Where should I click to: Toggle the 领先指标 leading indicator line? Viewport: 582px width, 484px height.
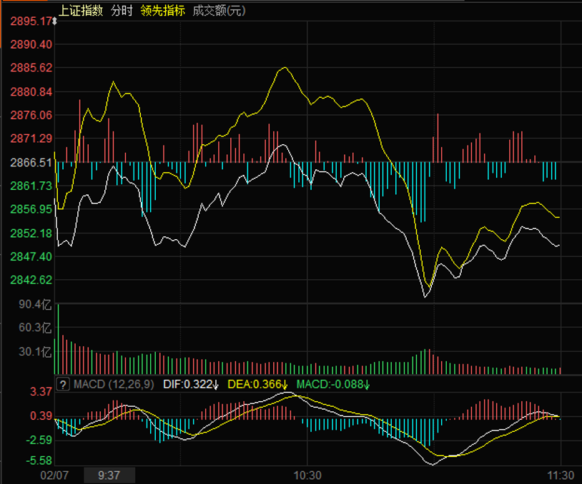(163, 11)
